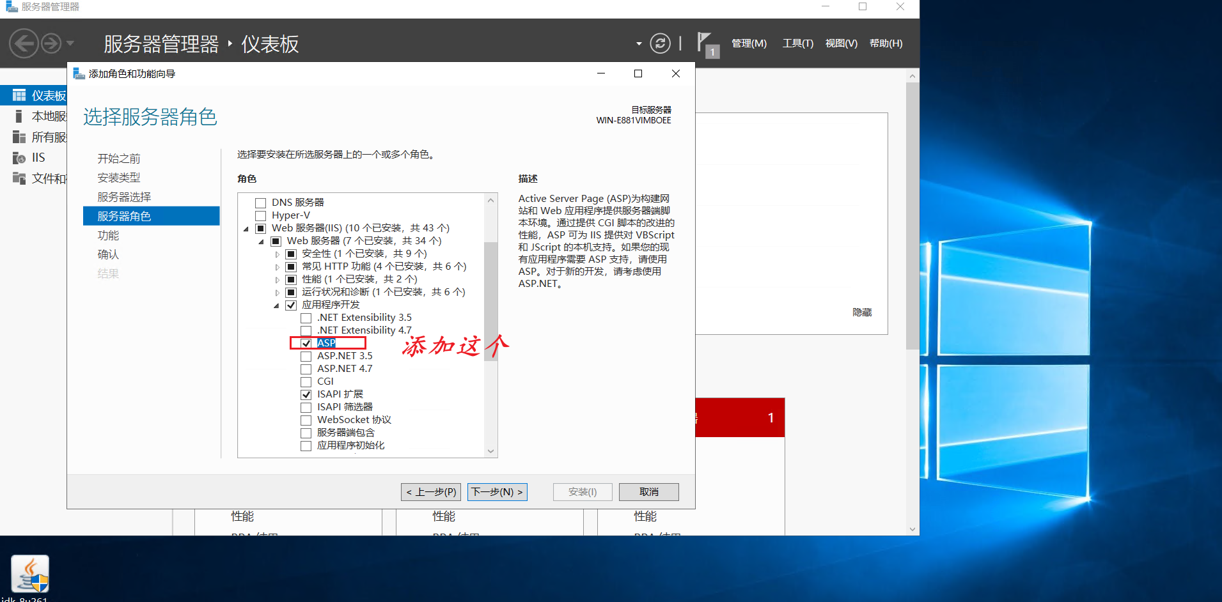Go to the 安装类型 wizard step

(119, 178)
